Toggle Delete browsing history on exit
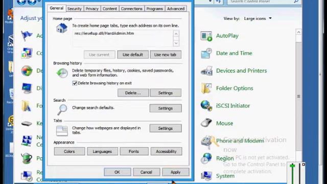This screenshot has width=327, height=184. pos(75,83)
